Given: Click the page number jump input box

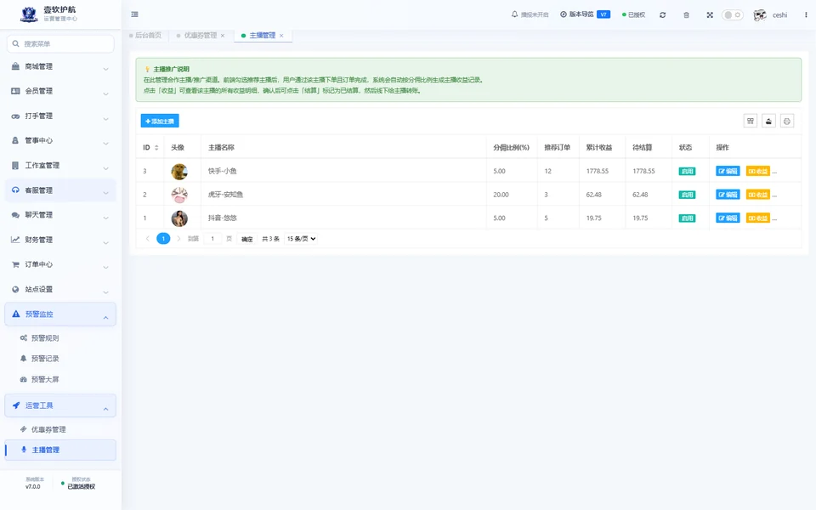Looking at the screenshot, I should (x=212, y=239).
